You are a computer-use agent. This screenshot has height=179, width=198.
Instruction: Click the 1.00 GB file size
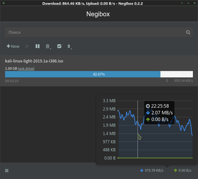(x=11, y=68)
